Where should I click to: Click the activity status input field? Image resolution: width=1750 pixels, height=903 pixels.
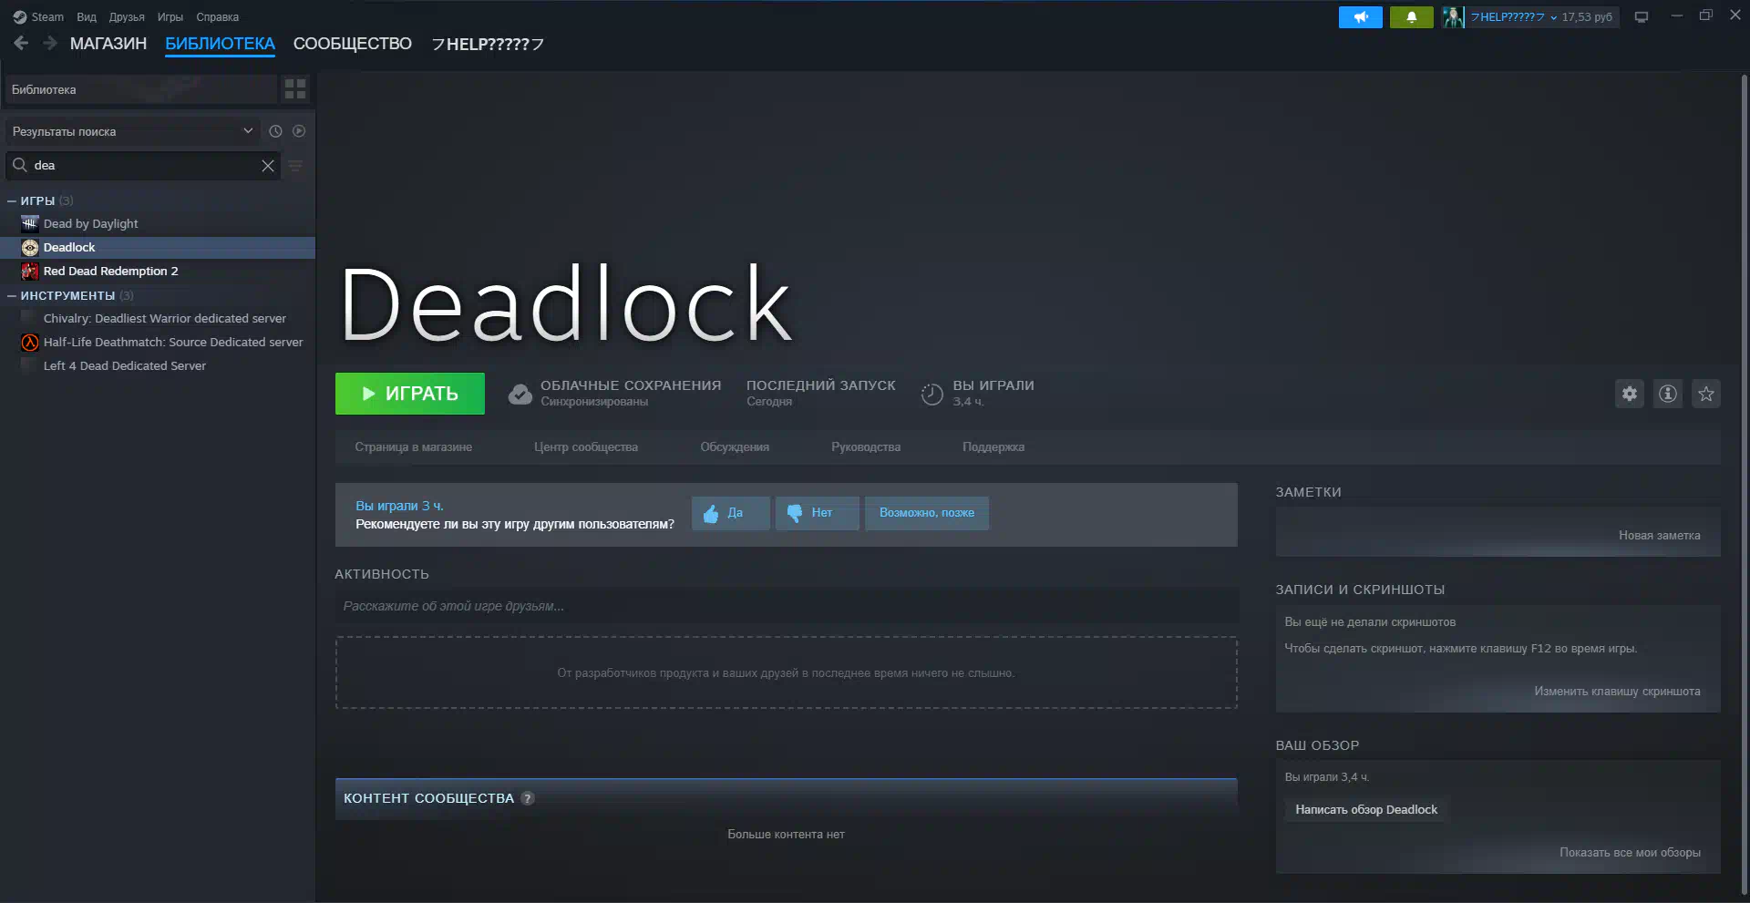point(786,606)
